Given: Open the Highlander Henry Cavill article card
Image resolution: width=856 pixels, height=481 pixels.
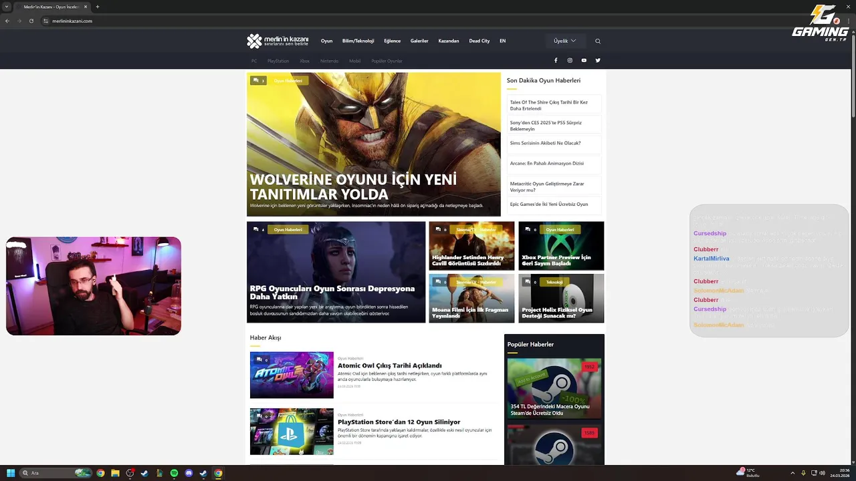Looking at the screenshot, I should [471, 246].
